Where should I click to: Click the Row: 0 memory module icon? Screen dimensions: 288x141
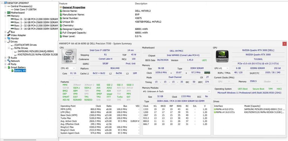[12, 19]
